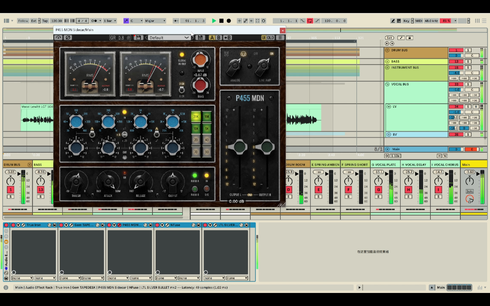Toggle the lock envelopes icon
Viewport: 490px width, 306px height.
point(409,38)
